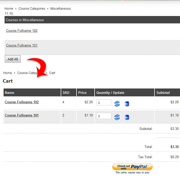Click Cart in the lower breadcrumb
180x178 pixels.
click(x=52, y=73)
